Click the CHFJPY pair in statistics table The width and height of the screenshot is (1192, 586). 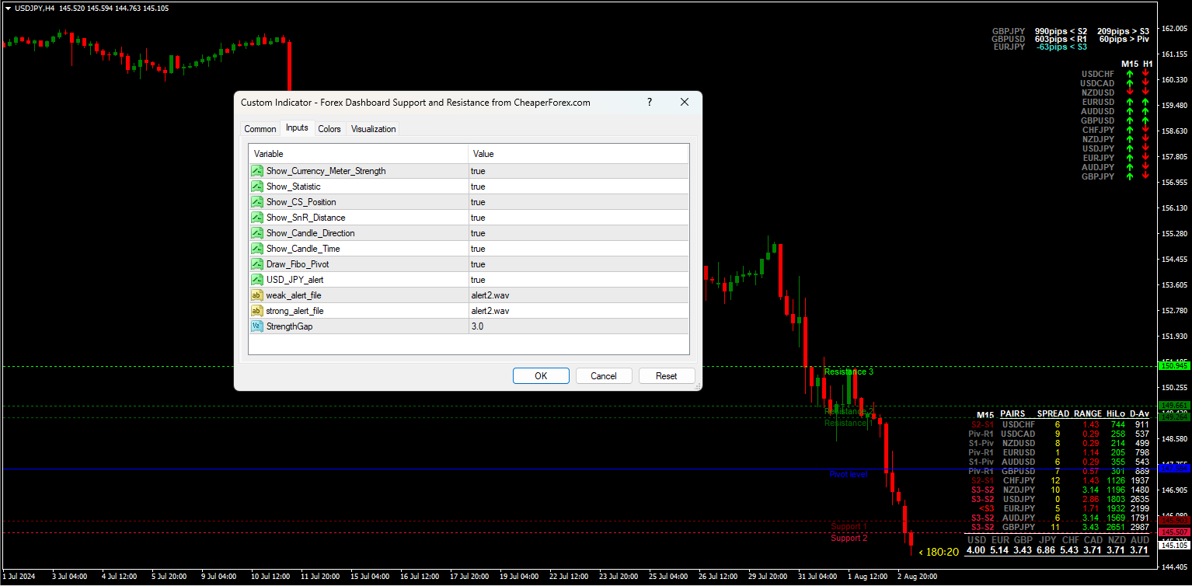coord(1018,480)
